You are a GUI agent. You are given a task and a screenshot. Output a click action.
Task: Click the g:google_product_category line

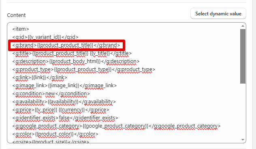[116, 126]
